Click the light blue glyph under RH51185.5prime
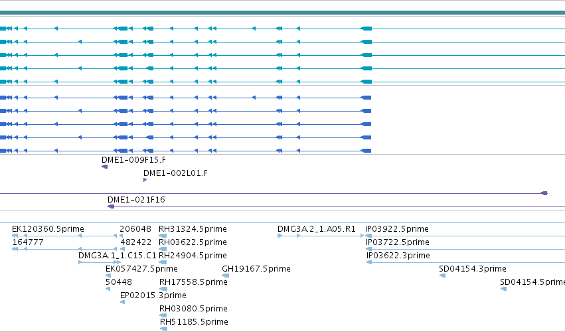 [x=163, y=329]
